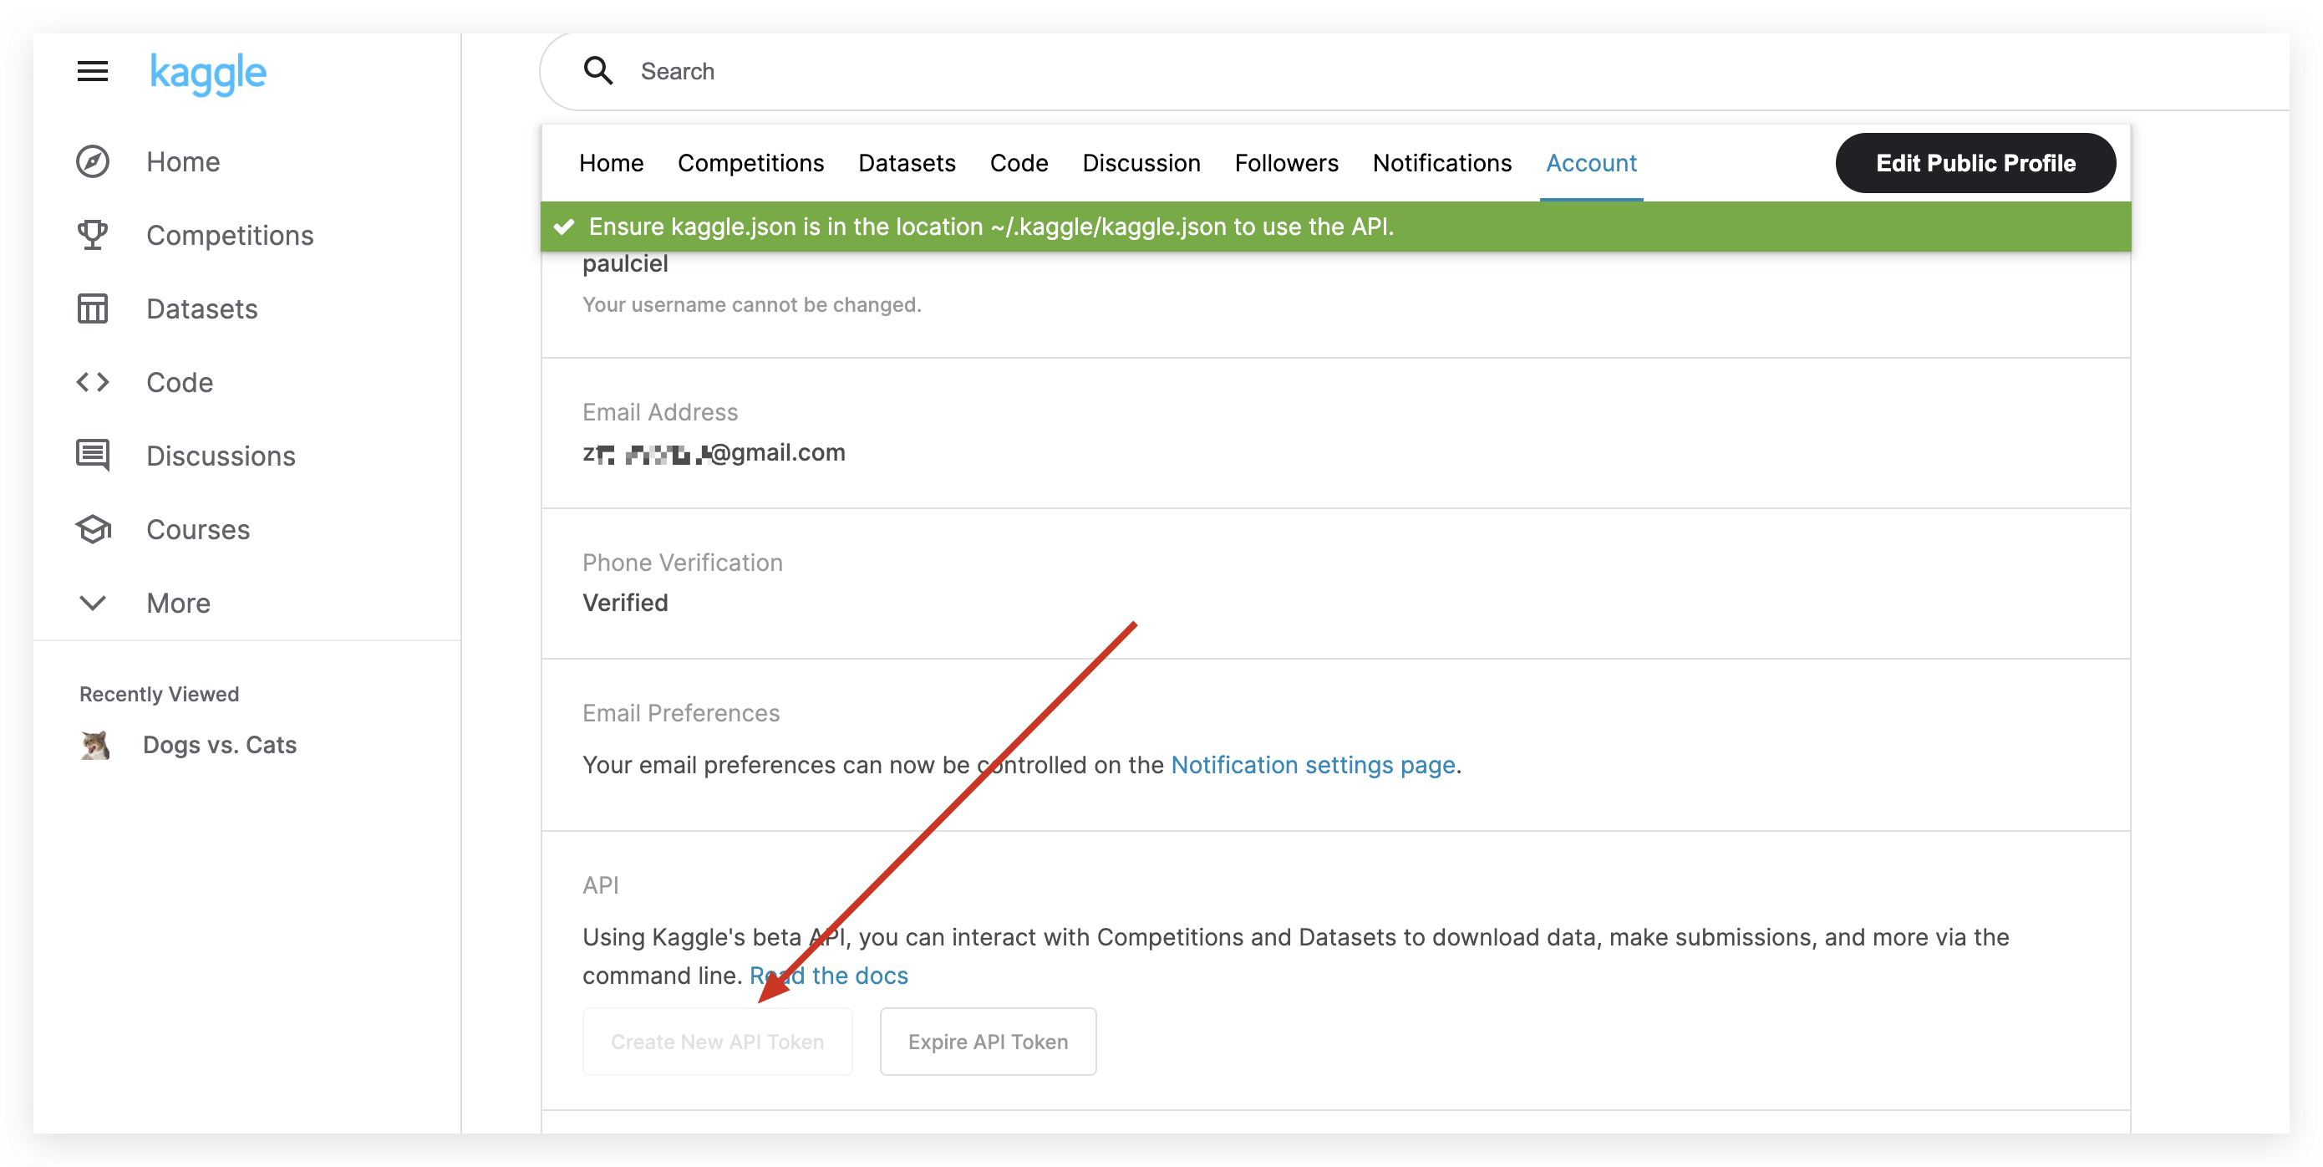Click the Code brackets icon
This screenshot has width=2323, height=1167.
click(x=92, y=382)
